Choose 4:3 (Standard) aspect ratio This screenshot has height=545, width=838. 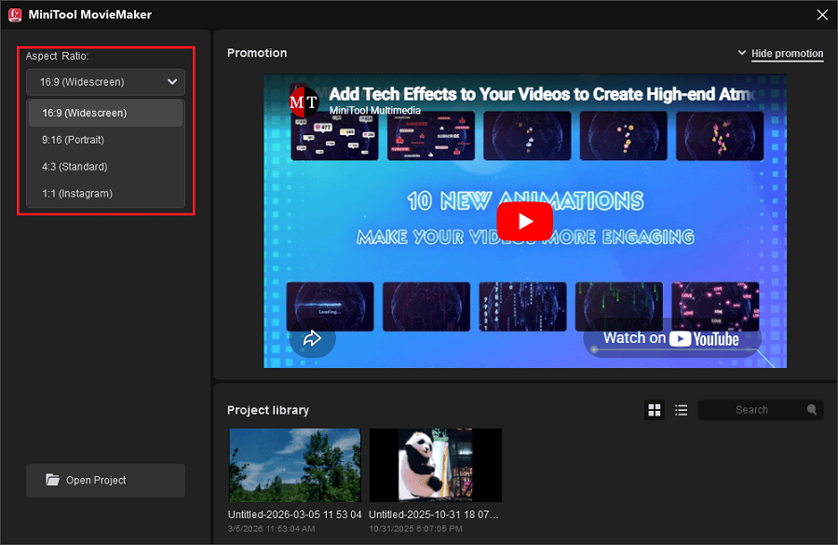point(105,166)
